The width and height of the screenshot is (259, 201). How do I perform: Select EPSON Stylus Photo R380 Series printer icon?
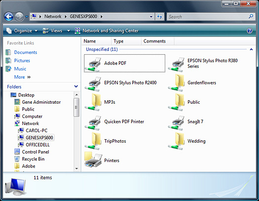tap(176, 64)
